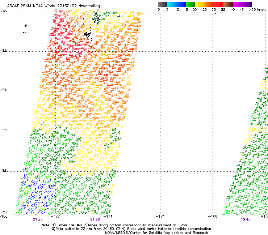Click the 'NOAA/NESDIS/Center for Satellite Applications and Research' credit
The width and height of the screenshot is (268, 235).
coord(156,233)
